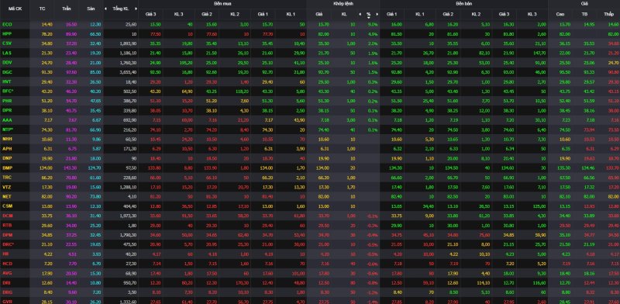
Task: Sort by the % change column
Action: coord(369,15)
